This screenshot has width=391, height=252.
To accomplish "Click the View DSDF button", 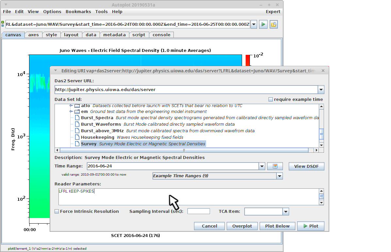I will point(306,166).
